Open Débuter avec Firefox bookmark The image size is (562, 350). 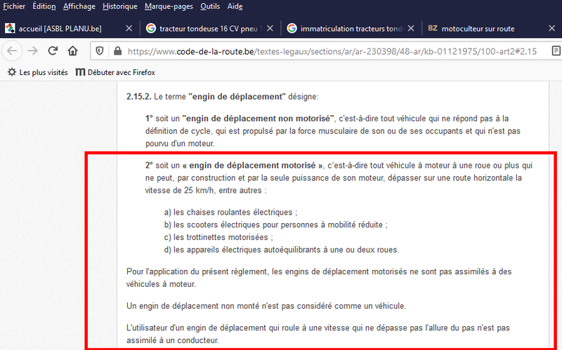(x=115, y=72)
